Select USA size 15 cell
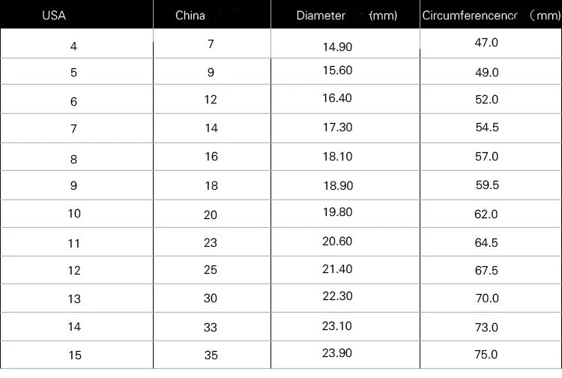Screen dimensions: 562x378 [x=73, y=355]
